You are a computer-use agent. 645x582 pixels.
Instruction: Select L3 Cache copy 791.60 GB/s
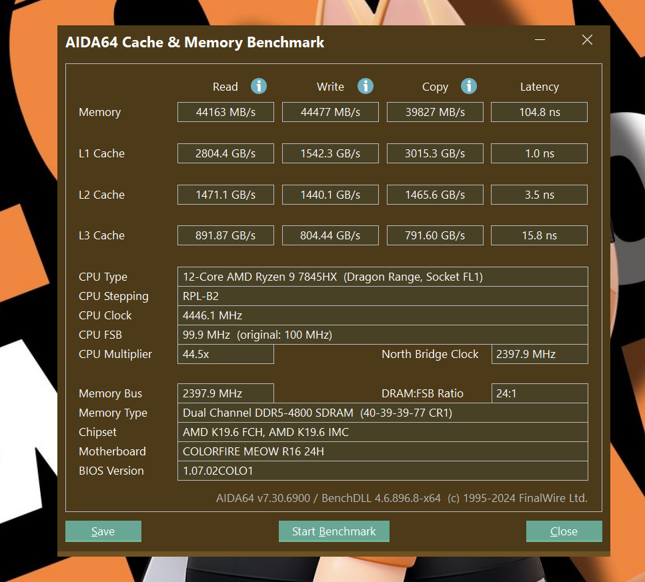435,235
